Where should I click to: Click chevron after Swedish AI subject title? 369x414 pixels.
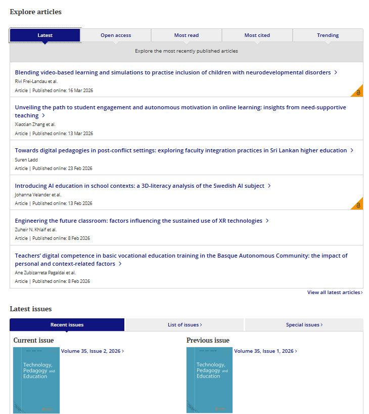tap(269, 186)
